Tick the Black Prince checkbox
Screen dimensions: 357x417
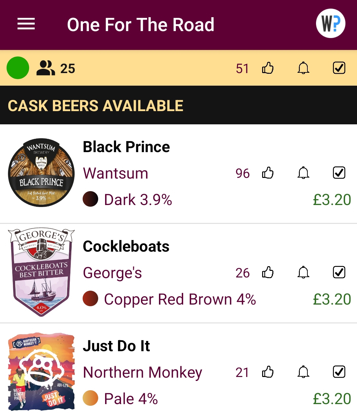click(339, 173)
